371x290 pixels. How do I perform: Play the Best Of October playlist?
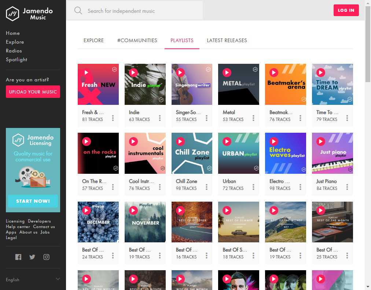coord(180,210)
